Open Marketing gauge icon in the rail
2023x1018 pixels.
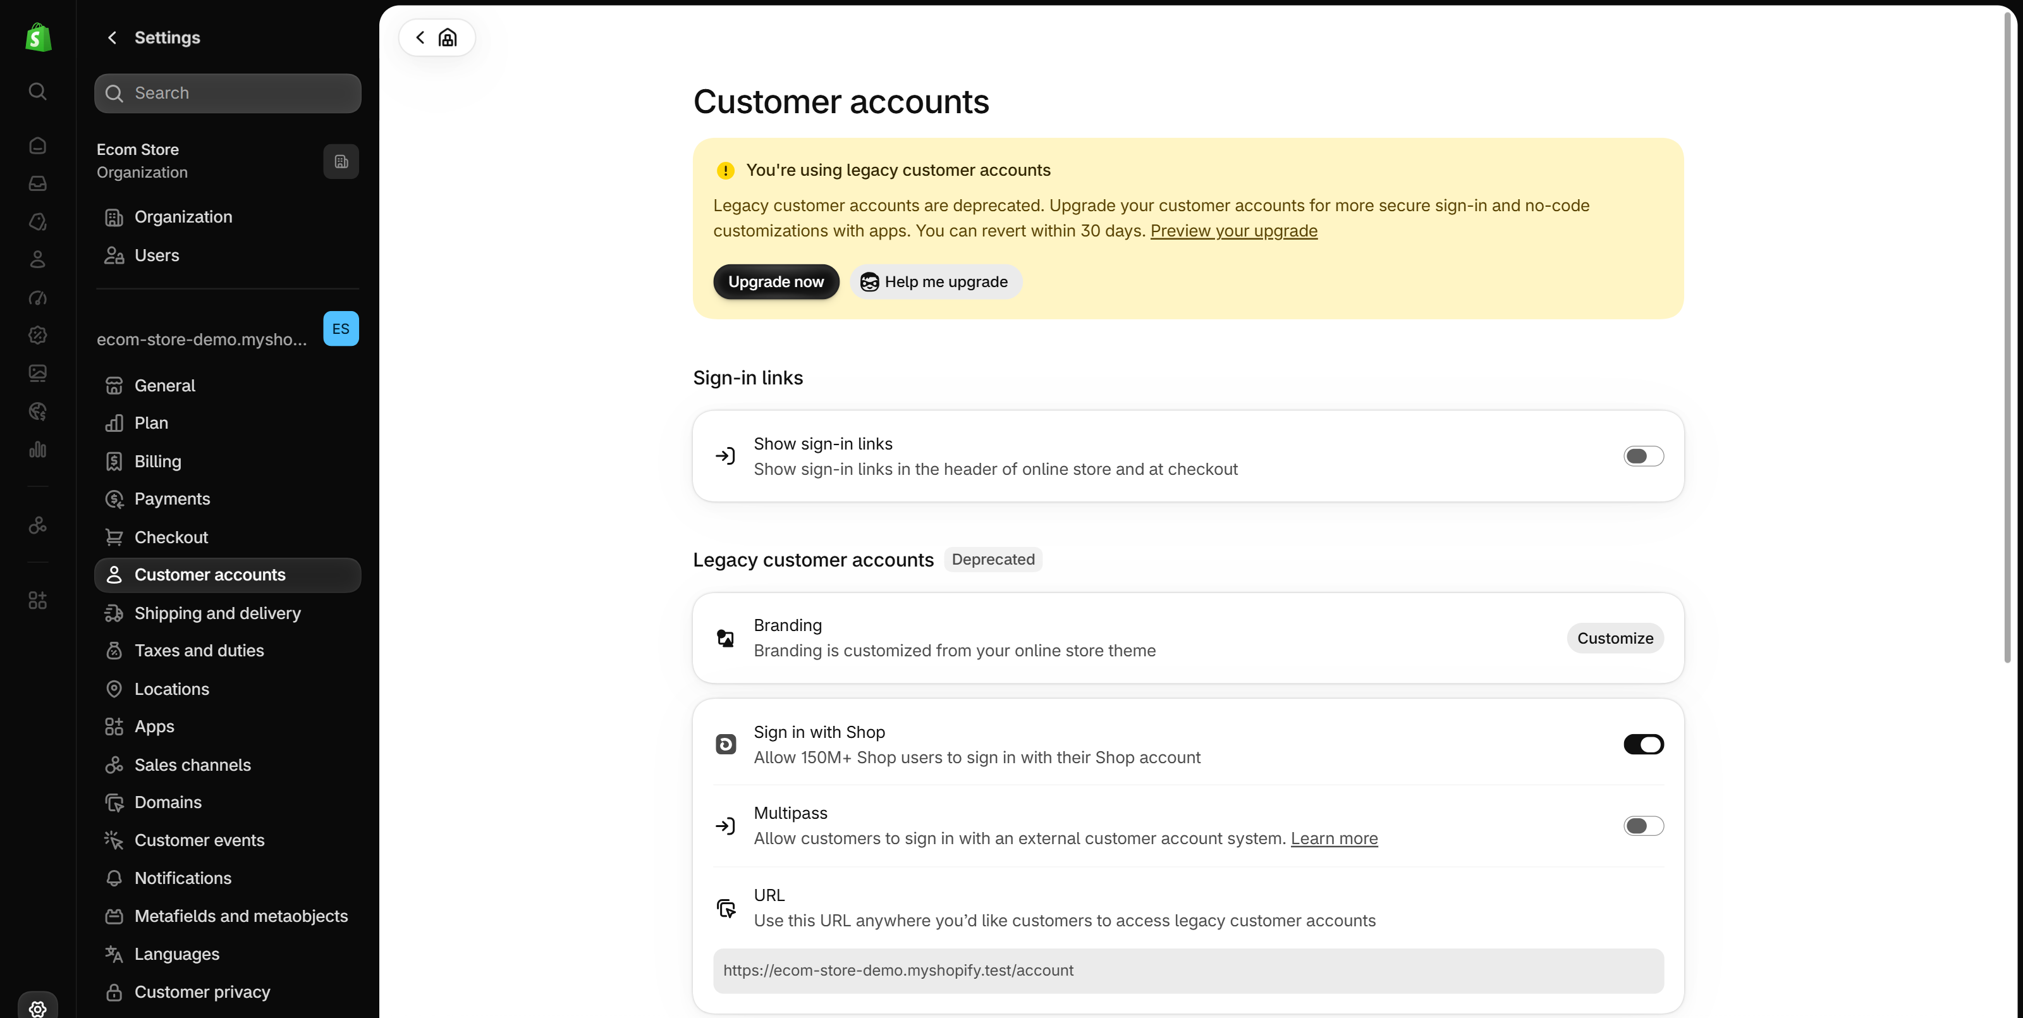(38, 298)
